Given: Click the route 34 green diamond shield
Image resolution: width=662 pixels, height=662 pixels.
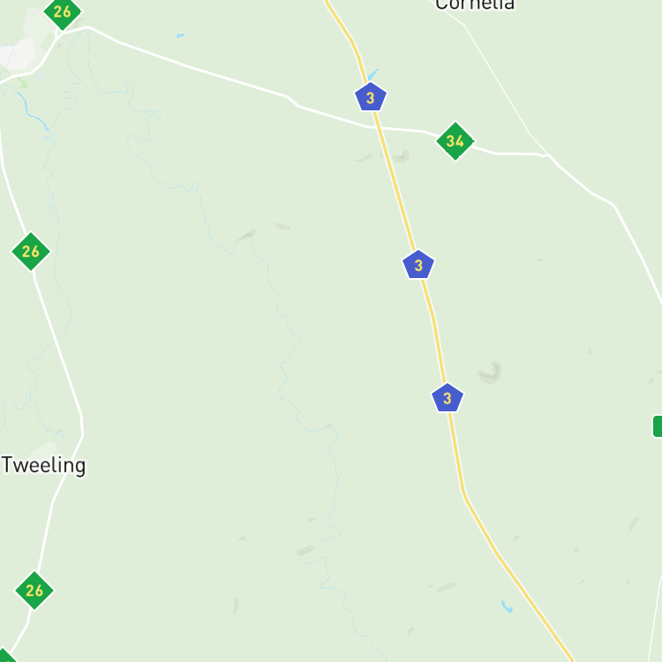Looking at the screenshot, I should (x=455, y=141).
